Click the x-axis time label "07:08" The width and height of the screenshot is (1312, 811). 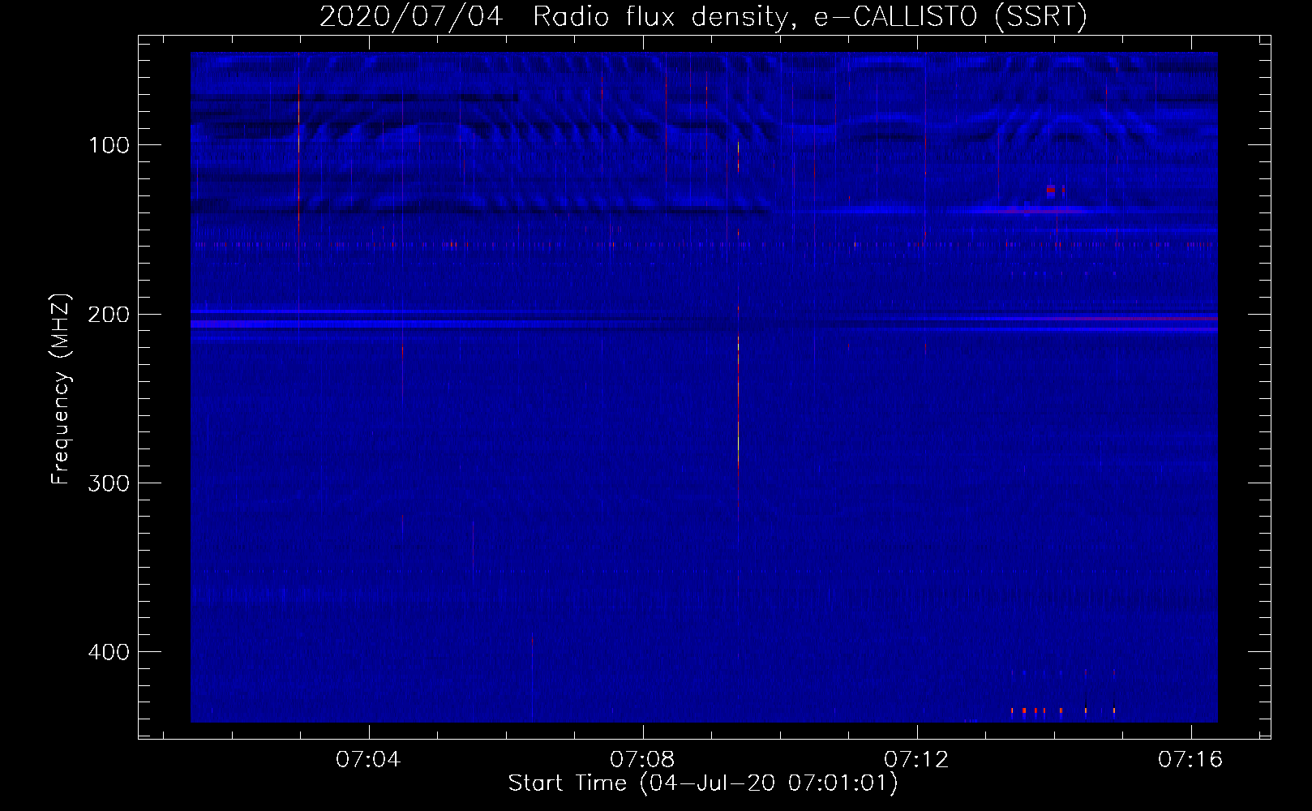tap(642, 760)
